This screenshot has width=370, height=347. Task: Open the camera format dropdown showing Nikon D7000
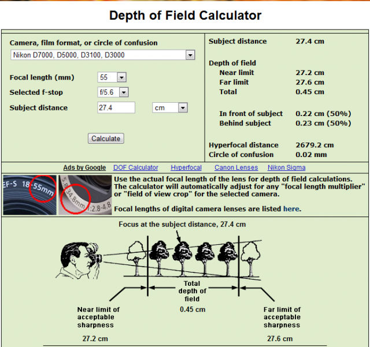click(103, 55)
